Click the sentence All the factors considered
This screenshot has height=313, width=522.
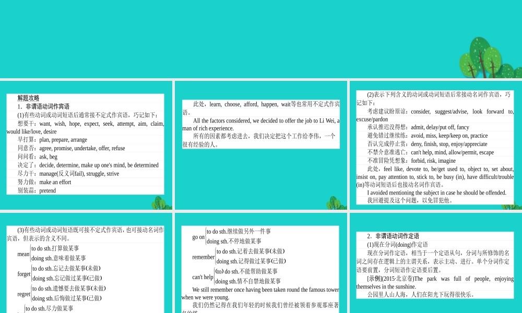261,124
